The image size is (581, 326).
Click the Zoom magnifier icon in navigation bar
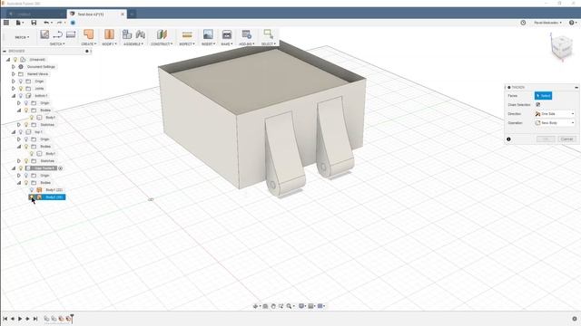tap(289, 306)
